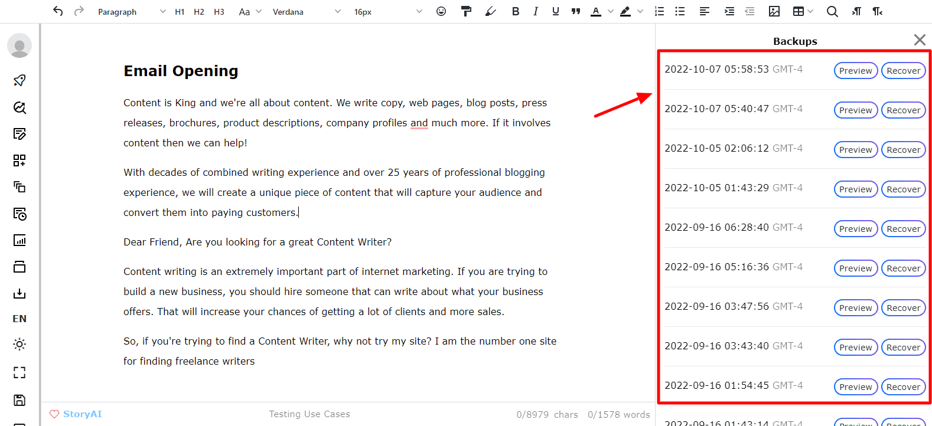The image size is (932, 426).
Task: Apply H3 heading style
Action: pyautogui.click(x=219, y=12)
